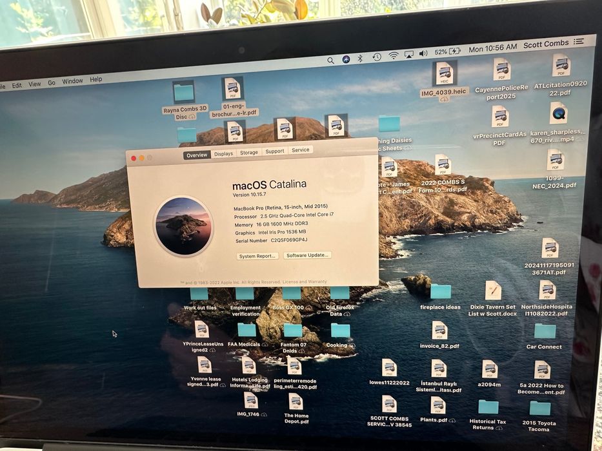The image size is (602, 451).
Task: Select Plants.pdf file icon
Action: point(438,405)
